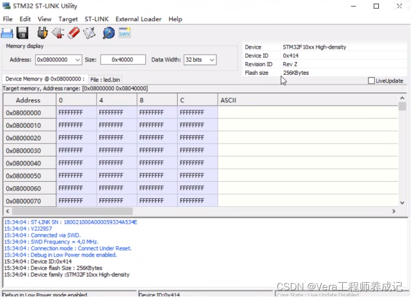Click the Device value STM32F10xx High-density
Viewport: 411px width, 297px height.
coord(314,47)
